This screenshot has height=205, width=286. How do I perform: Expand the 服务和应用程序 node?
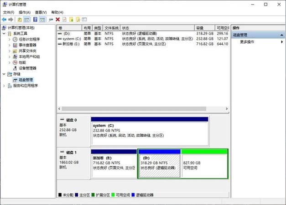click(x=5, y=85)
